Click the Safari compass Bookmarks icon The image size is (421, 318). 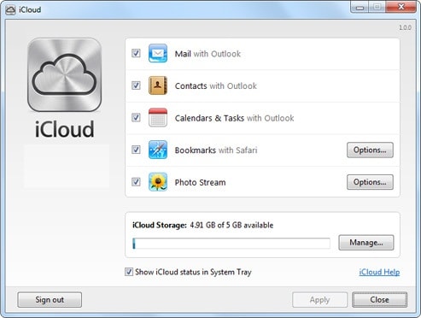click(158, 150)
